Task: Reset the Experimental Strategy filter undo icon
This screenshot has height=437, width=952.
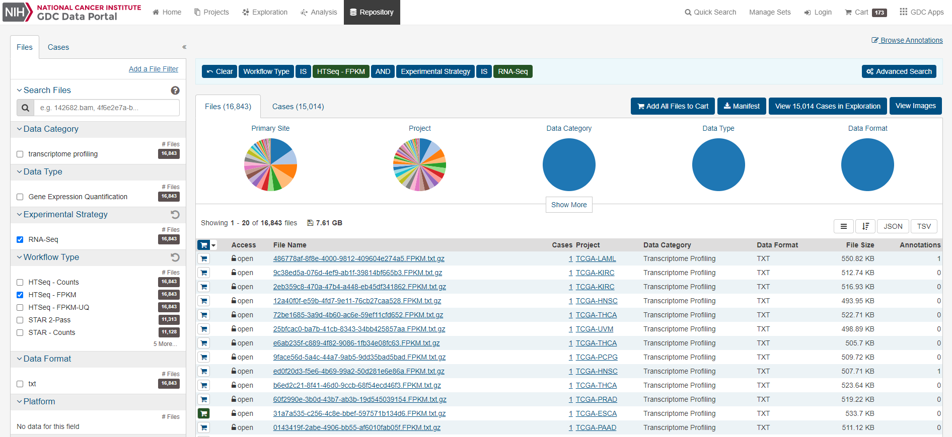Action: click(175, 215)
